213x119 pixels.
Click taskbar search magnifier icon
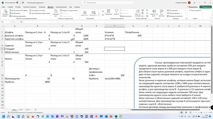[8, 116]
